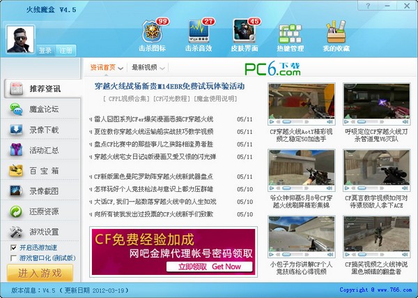Click play icon under CF穿越火线AoY video

pyautogui.click(x=272, y=121)
